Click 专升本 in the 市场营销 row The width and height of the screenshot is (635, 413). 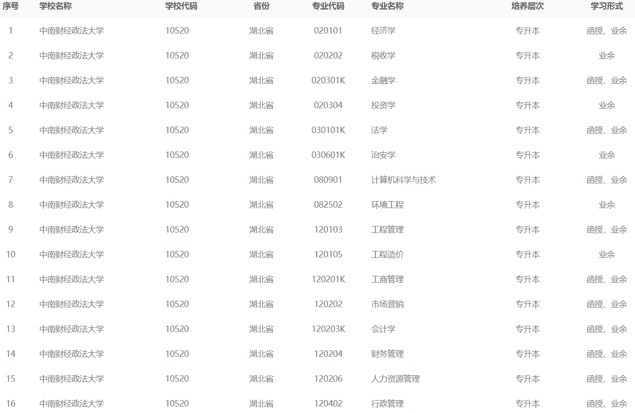point(528,304)
